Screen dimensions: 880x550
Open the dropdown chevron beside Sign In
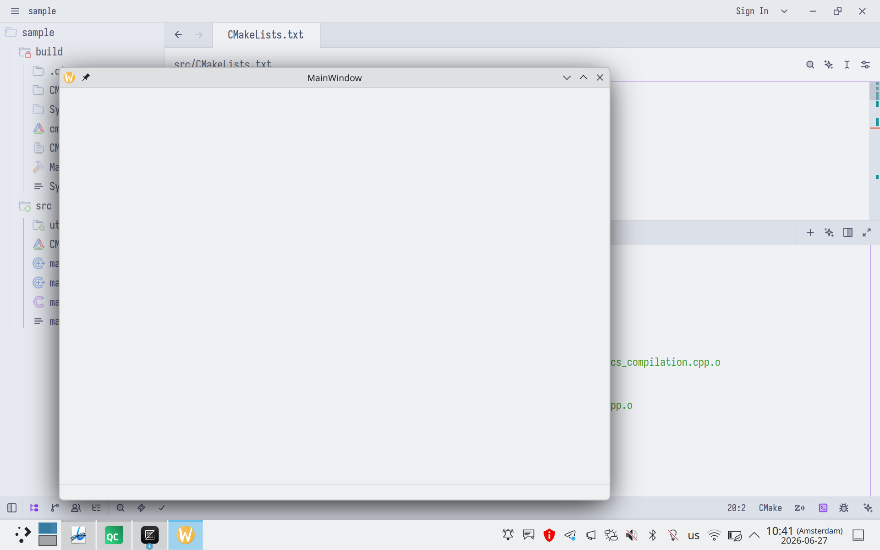(x=784, y=11)
